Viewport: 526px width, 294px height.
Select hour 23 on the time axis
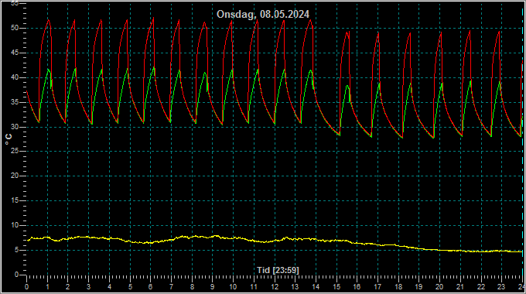[x=501, y=287]
